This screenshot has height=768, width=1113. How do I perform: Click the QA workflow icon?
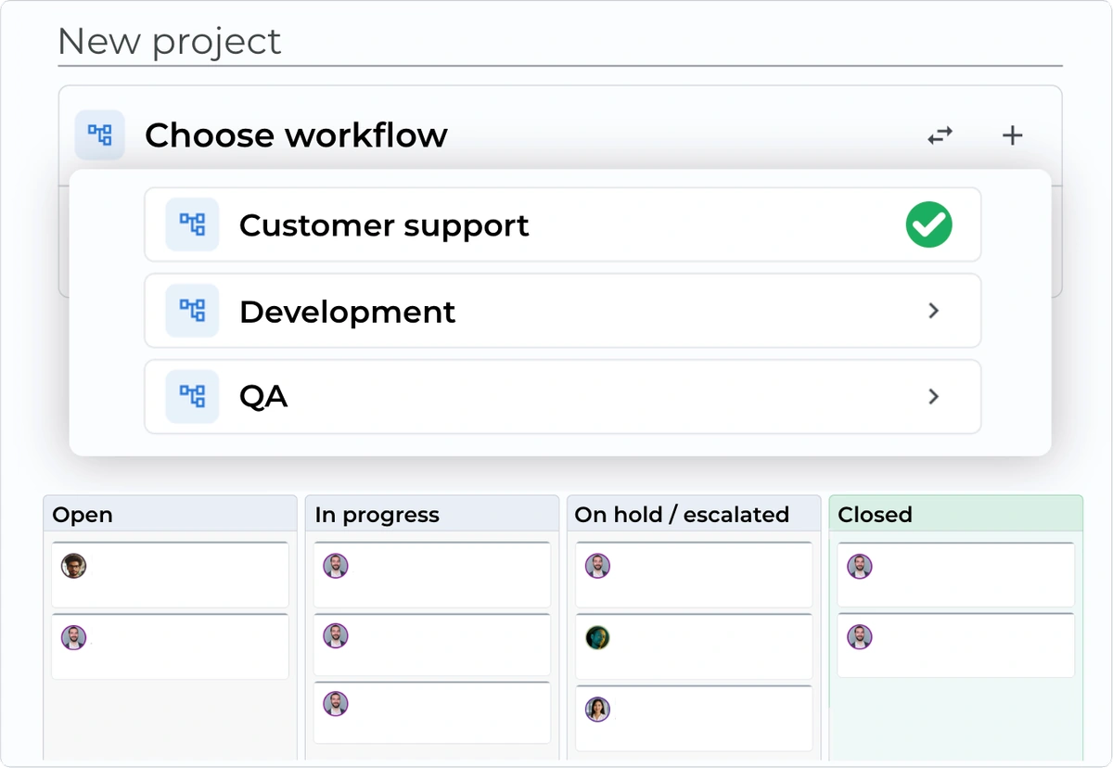(192, 397)
